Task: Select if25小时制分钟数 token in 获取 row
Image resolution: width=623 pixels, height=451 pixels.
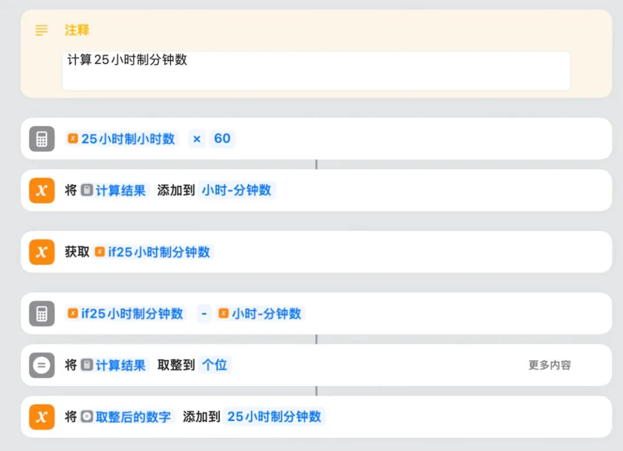Action: (152, 252)
